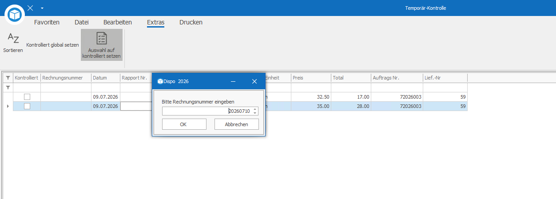Click Kontrolliert global setzen
The width and height of the screenshot is (556, 199).
(x=52, y=45)
